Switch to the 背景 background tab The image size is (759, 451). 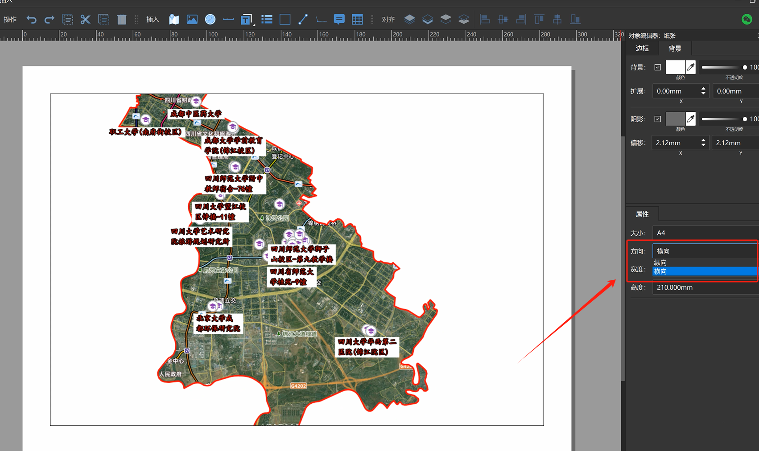(675, 48)
